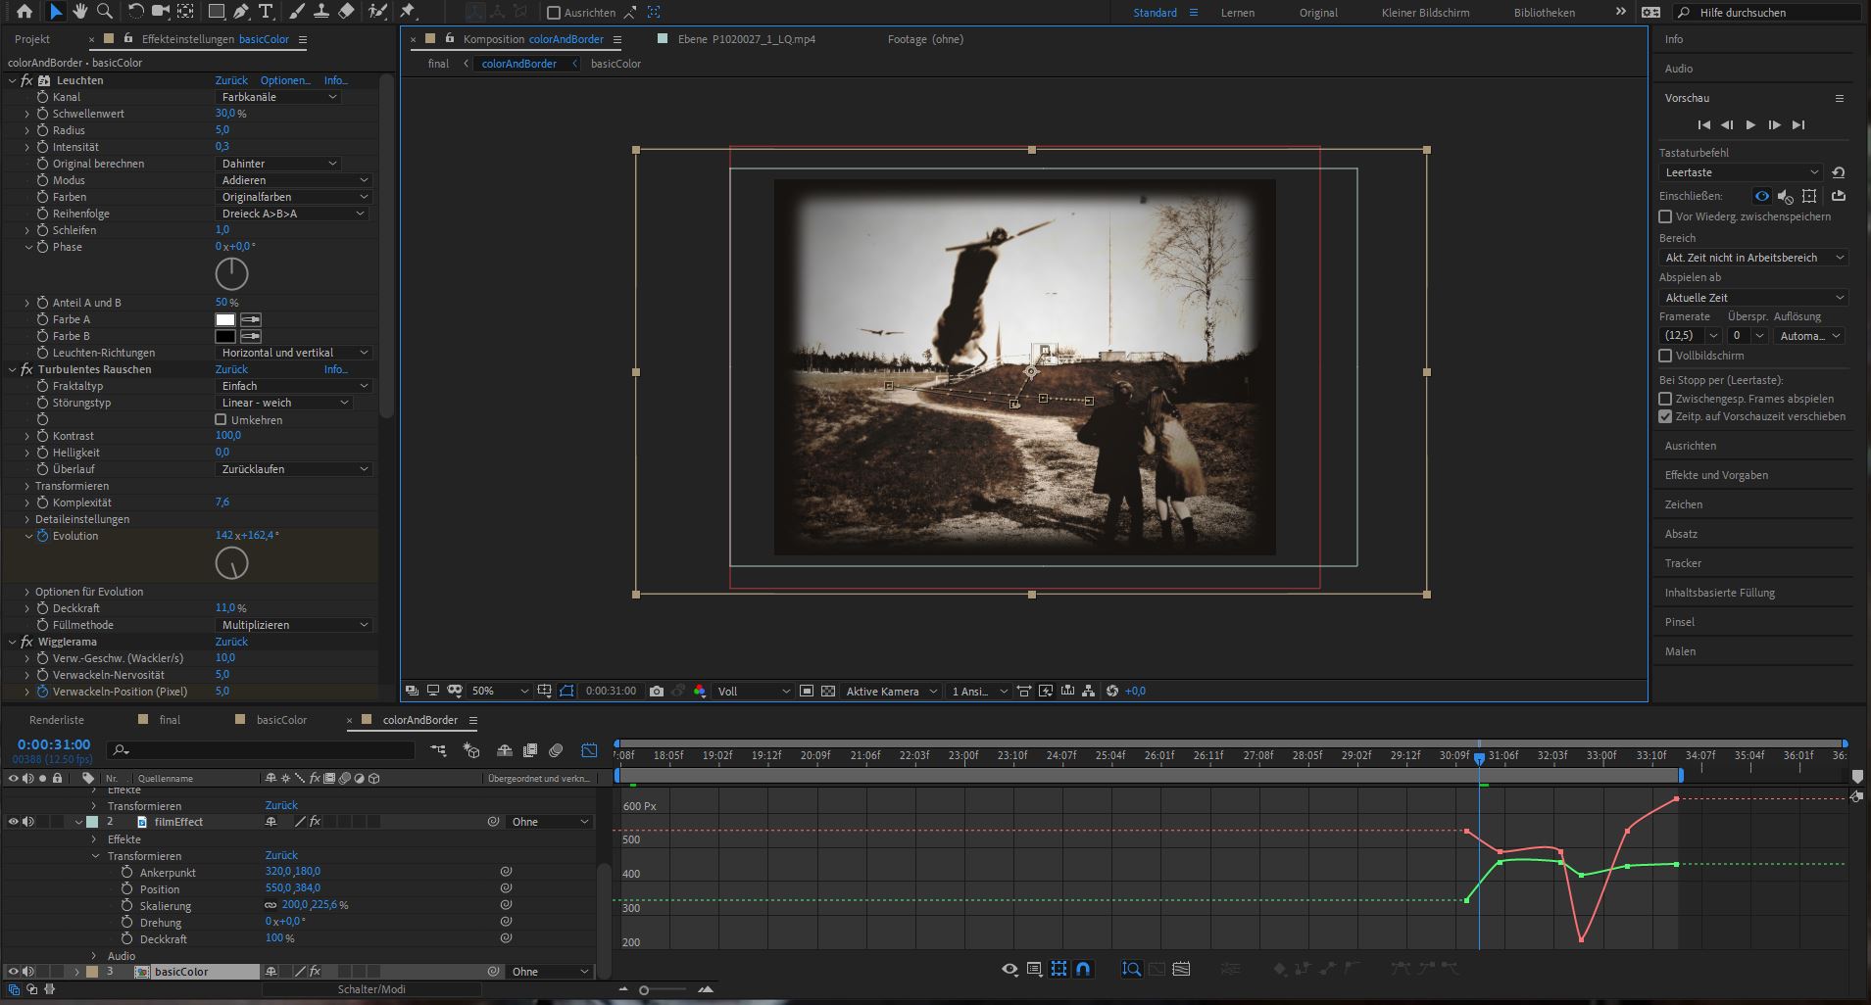Select the Pen tool
Image resolution: width=1871 pixels, height=1005 pixels.
241,12
